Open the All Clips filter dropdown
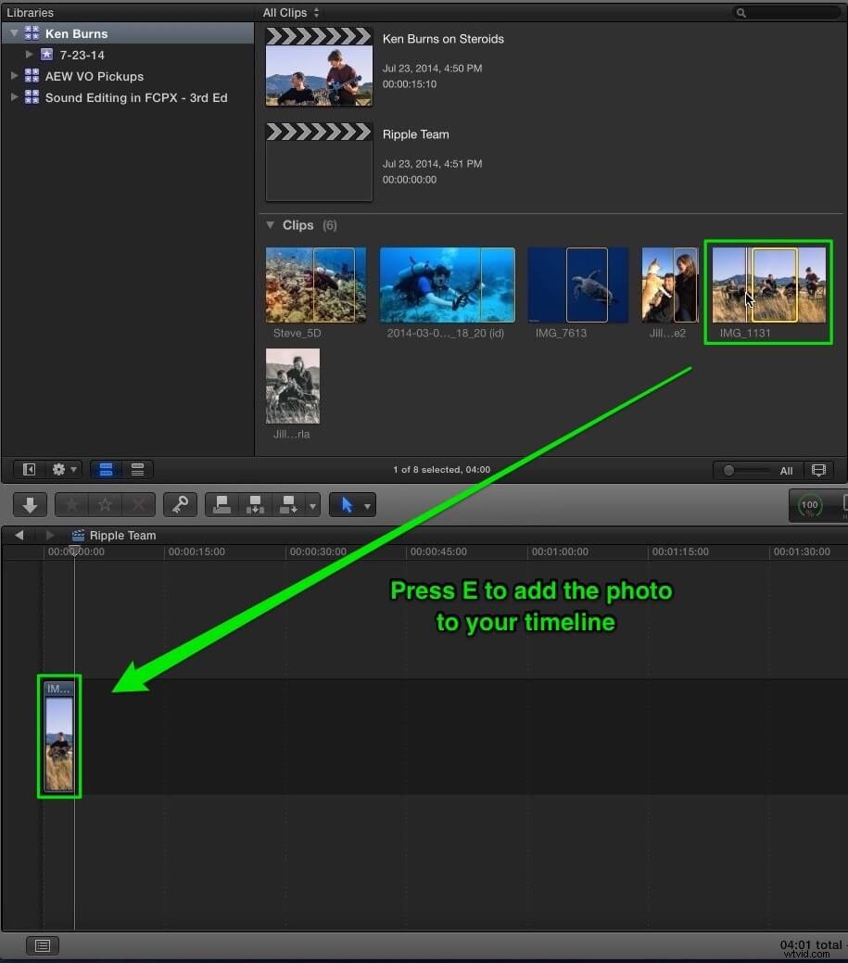The width and height of the screenshot is (848, 963). point(289,12)
